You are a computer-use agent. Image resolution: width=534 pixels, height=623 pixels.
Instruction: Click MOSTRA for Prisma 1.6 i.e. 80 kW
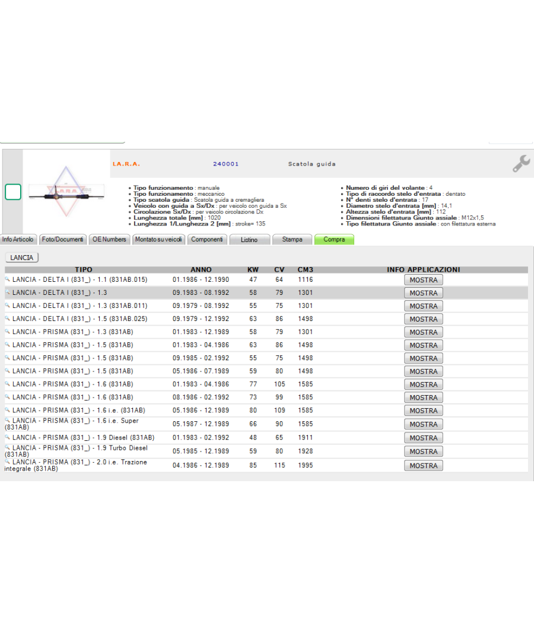(424, 411)
